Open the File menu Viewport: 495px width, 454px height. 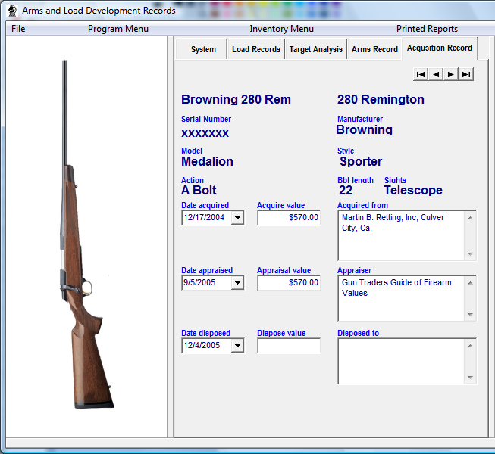[x=18, y=29]
